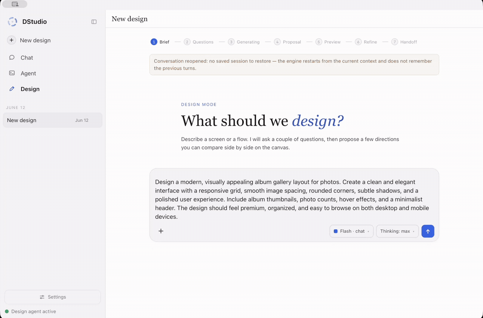The height and width of the screenshot is (318, 483).
Task: Click the Describe a screen or a flow description
Action: 290,143
